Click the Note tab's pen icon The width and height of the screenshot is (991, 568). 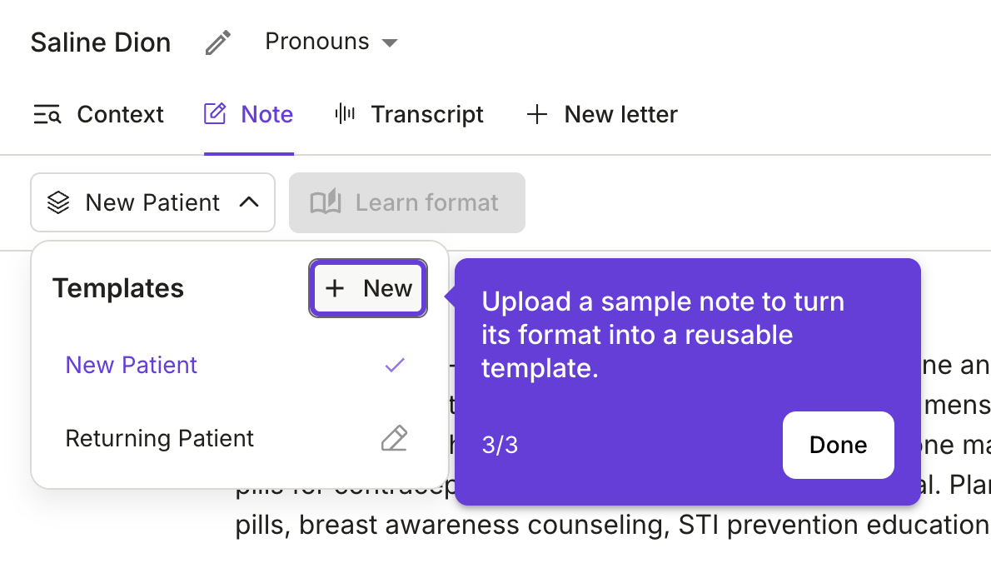click(215, 112)
